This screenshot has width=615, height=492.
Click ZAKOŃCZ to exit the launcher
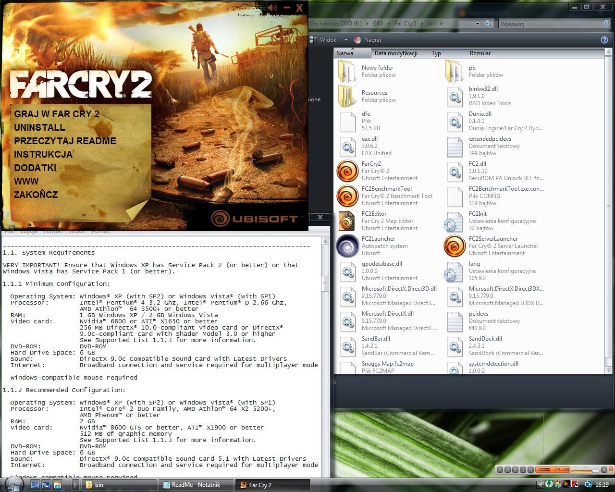tap(36, 195)
